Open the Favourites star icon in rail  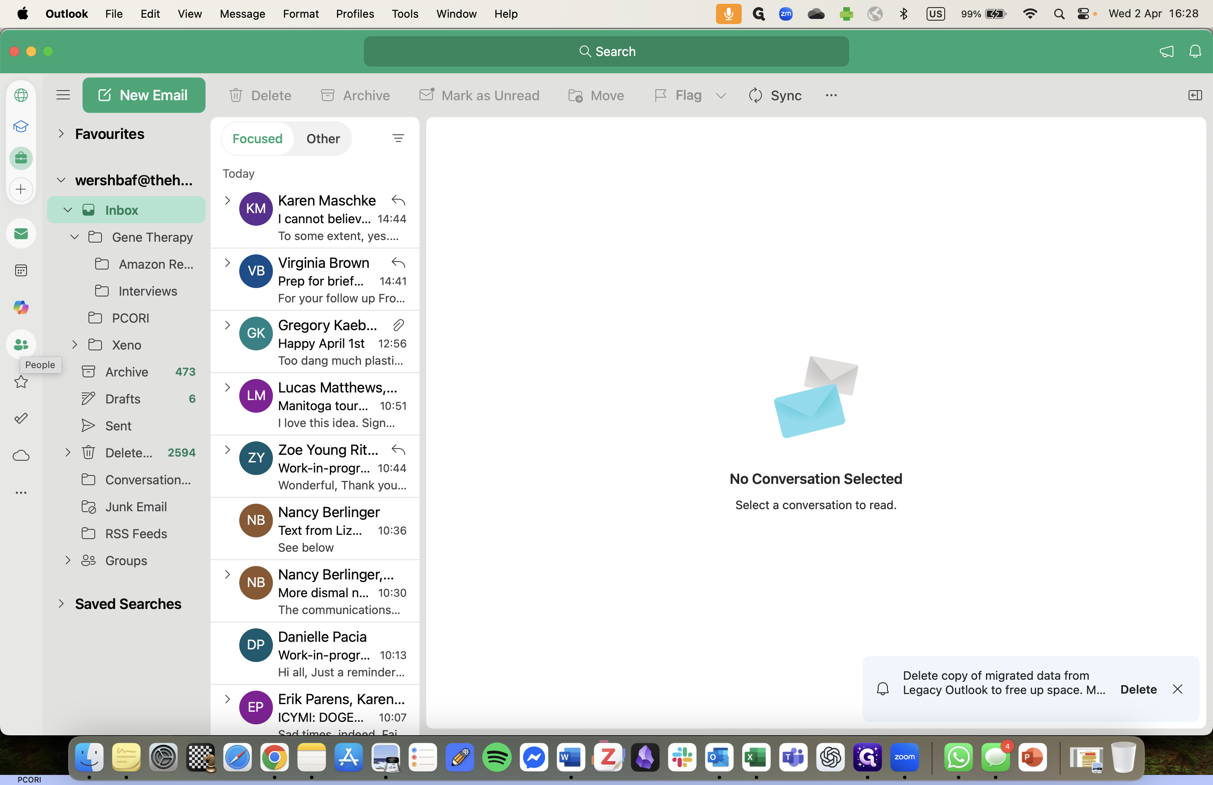21,382
